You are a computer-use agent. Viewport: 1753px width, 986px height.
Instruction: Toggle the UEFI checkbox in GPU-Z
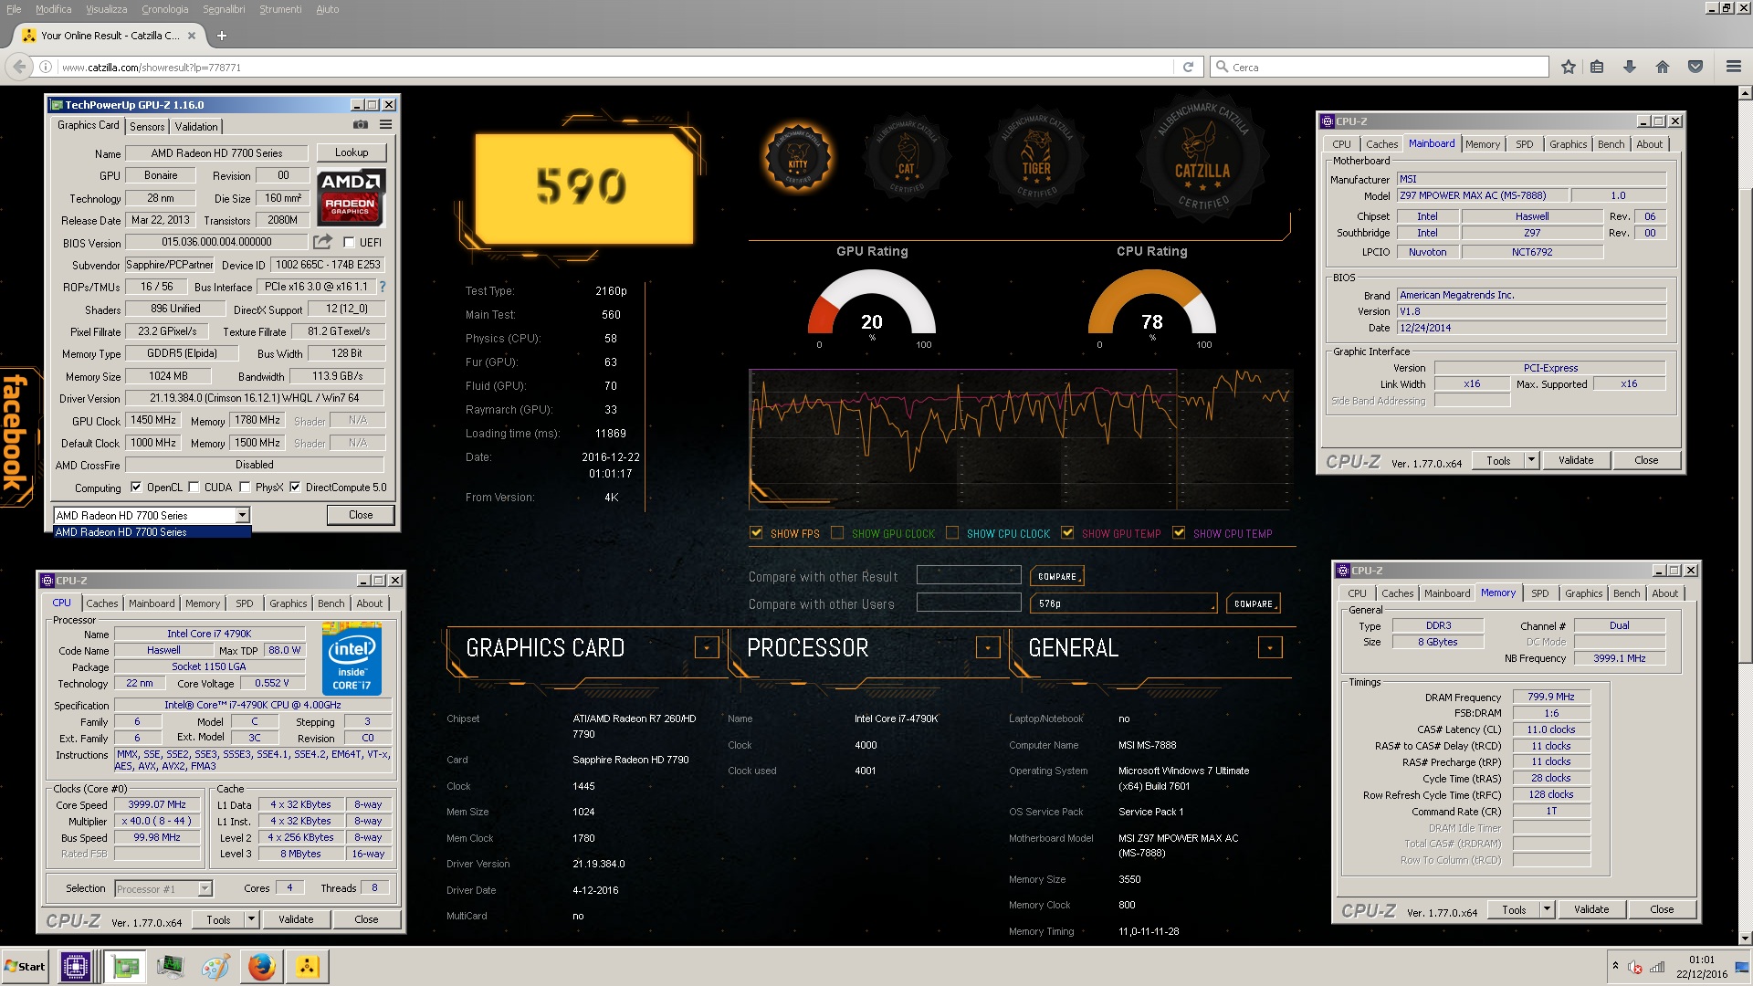coord(349,242)
